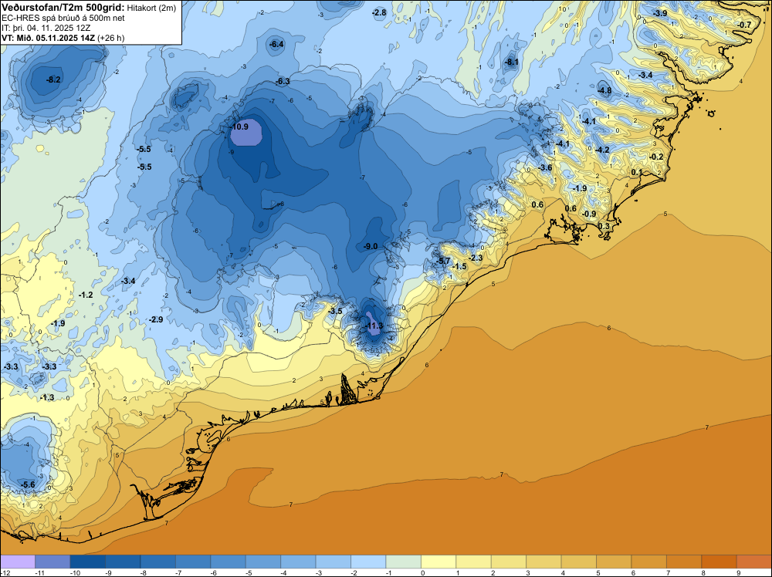Viewport: 772px width, 577px height.
Task: Select the legend swatch between 5 and 6
Action: (614, 562)
